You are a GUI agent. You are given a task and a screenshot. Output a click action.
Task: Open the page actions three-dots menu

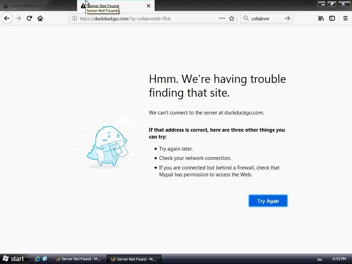click(222, 19)
